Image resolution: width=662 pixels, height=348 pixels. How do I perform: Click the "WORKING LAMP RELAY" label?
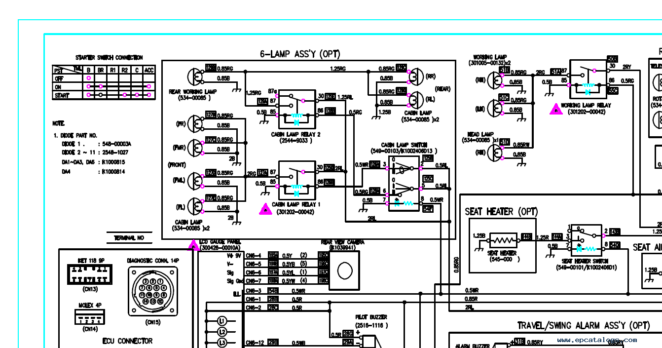[586, 106]
